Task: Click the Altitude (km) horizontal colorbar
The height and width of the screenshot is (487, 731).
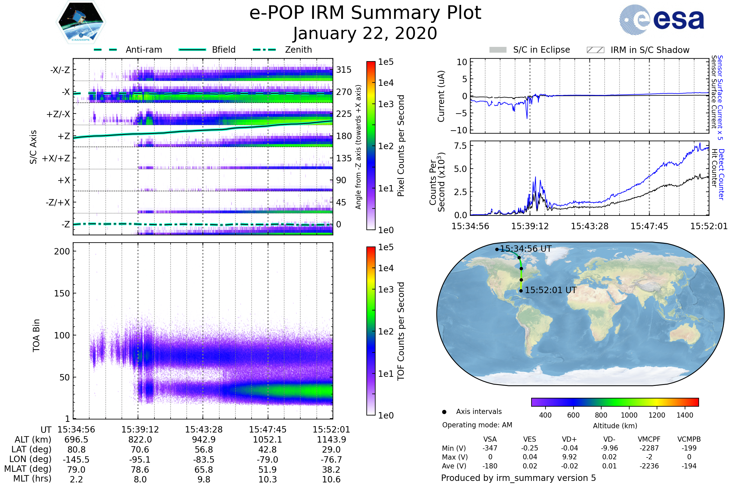Action: [x=615, y=402]
